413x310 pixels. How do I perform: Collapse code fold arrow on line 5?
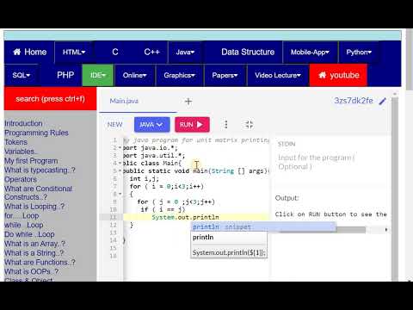coord(120,171)
